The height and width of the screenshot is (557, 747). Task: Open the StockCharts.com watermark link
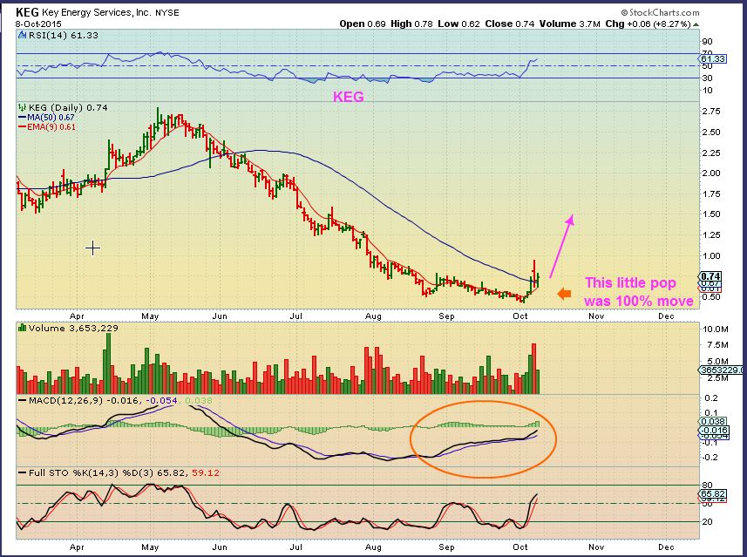pos(661,13)
